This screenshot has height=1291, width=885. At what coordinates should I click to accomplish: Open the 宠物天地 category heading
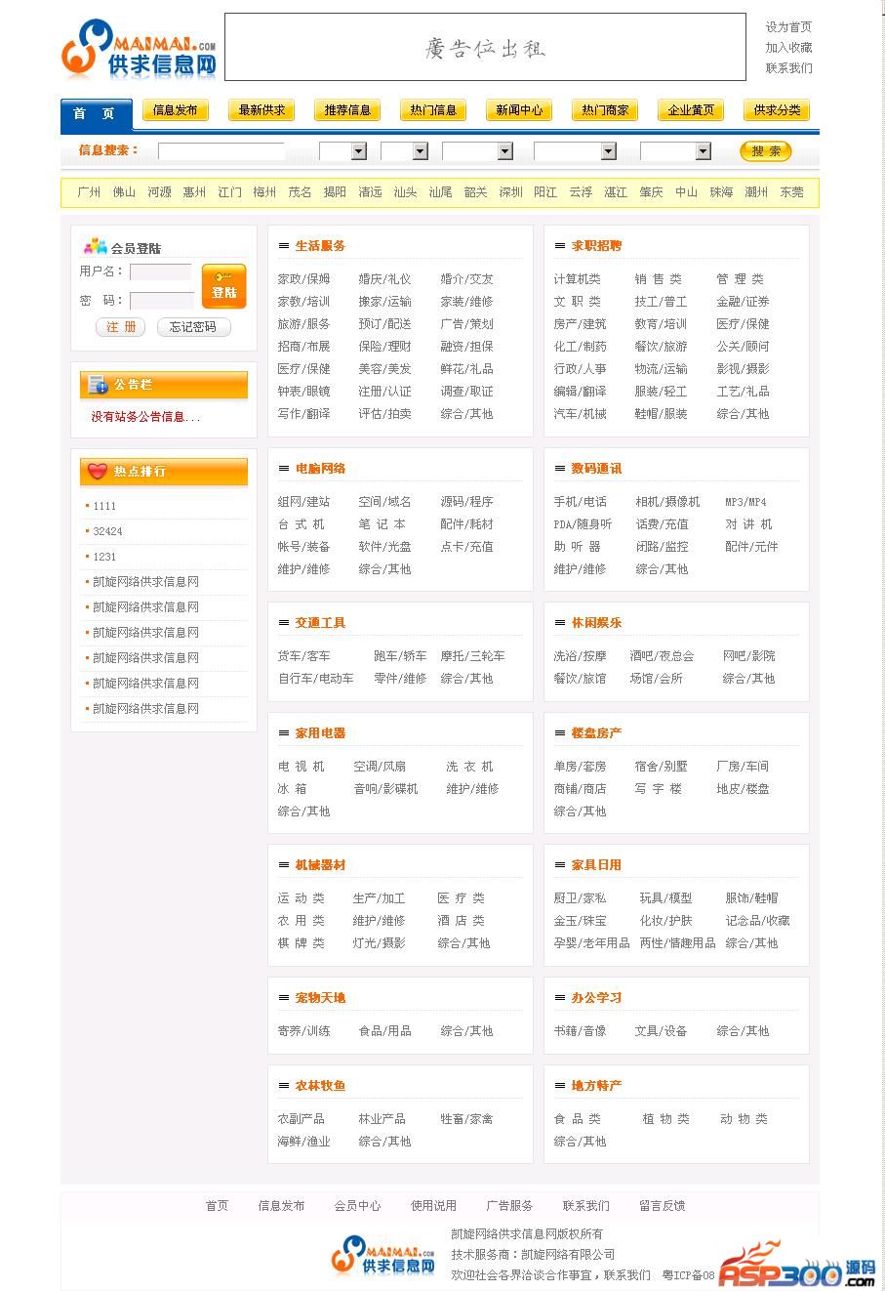[320, 998]
